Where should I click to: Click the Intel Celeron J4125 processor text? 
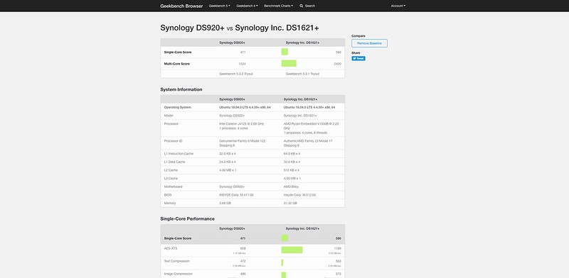pos(241,124)
